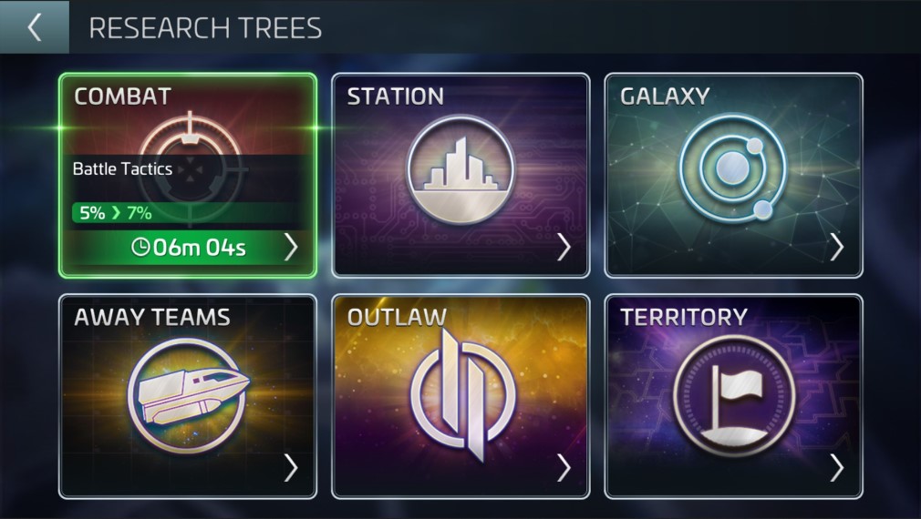
Task: Click the 06m 04s timer bar
Action: point(188,248)
